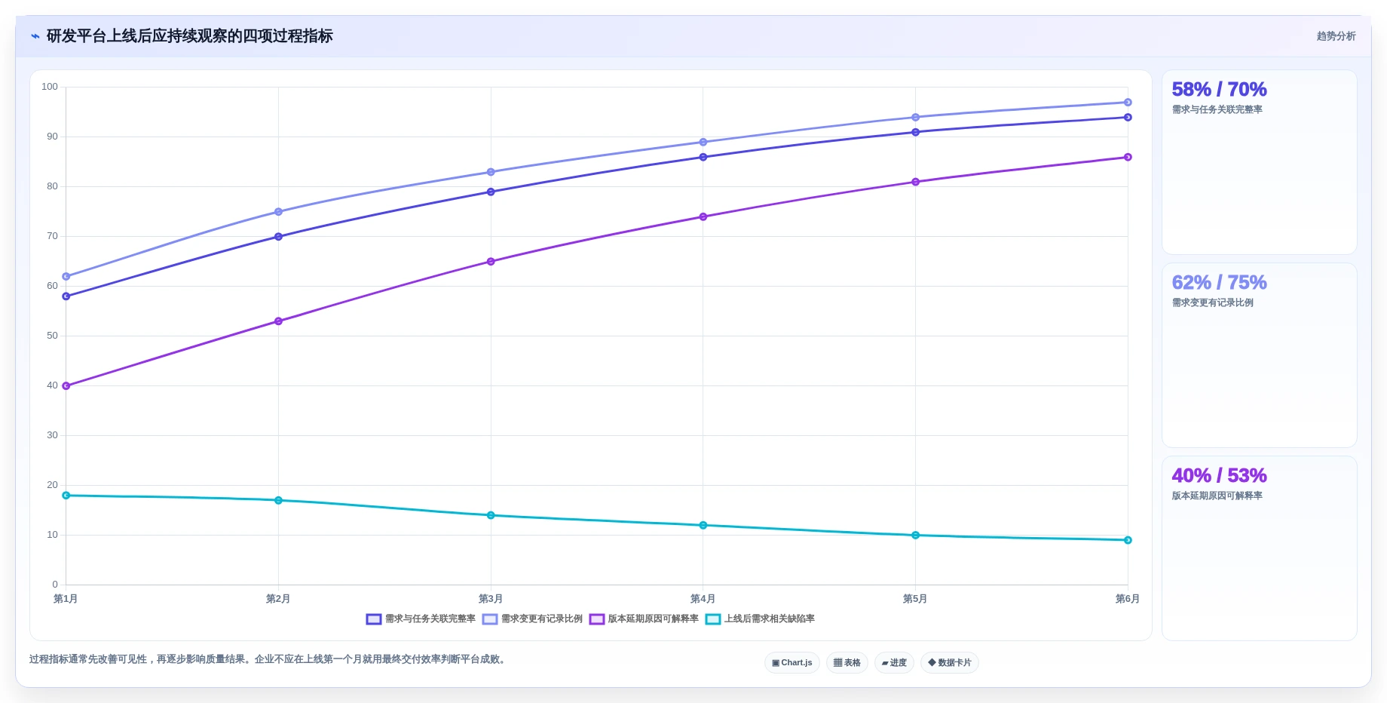The height and width of the screenshot is (703, 1387).
Task: Click the 58% / 70% metric card
Action: [1259, 162]
